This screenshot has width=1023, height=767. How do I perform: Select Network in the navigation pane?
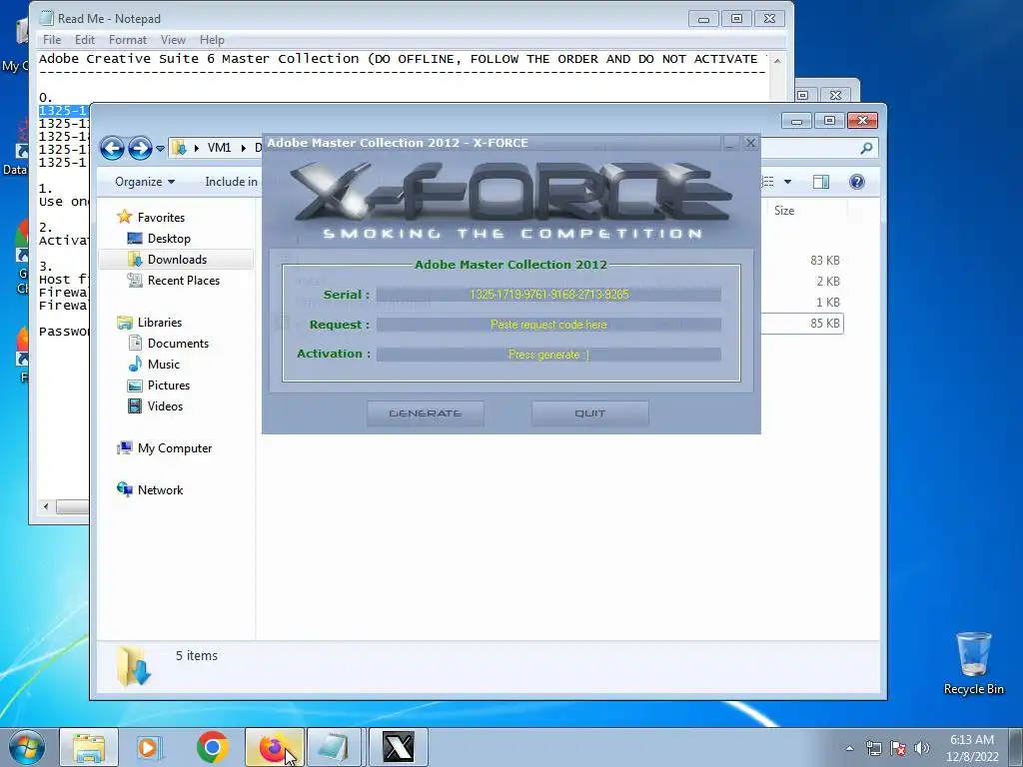coord(160,489)
